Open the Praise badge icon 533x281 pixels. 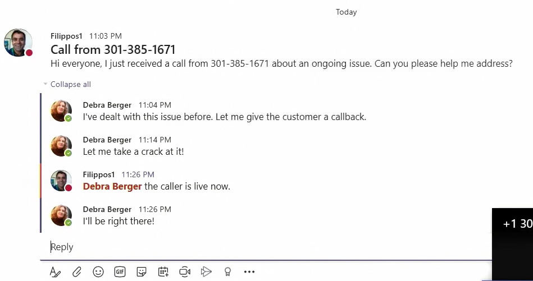click(228, 272)
